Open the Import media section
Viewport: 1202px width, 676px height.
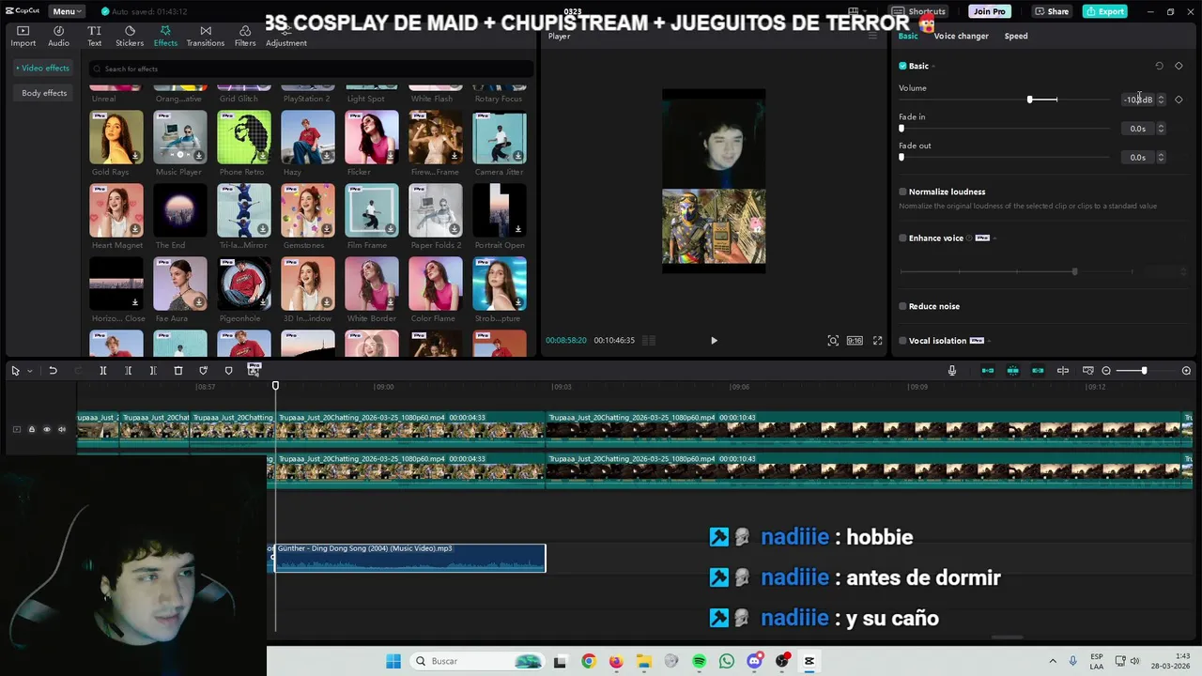23,36
